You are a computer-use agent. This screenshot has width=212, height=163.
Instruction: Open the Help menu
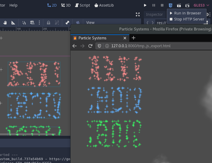click(13, 5)
